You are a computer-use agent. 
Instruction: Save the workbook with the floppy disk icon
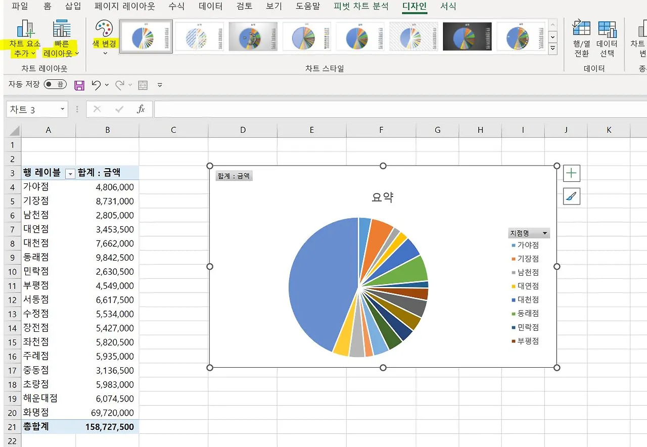pyautogui.click(x=79, y=85)
